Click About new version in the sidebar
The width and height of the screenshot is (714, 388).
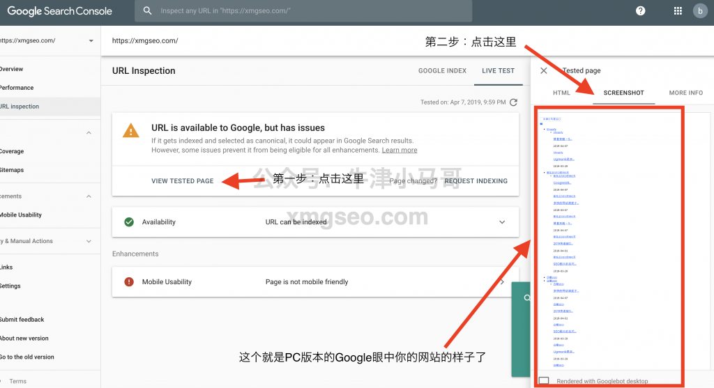coord(24,339)
